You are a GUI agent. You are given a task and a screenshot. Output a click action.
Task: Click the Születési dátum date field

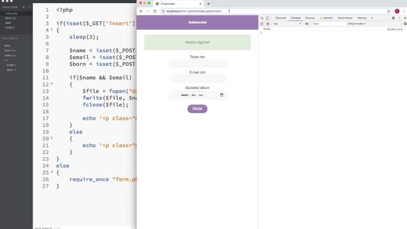coord(197,95)
